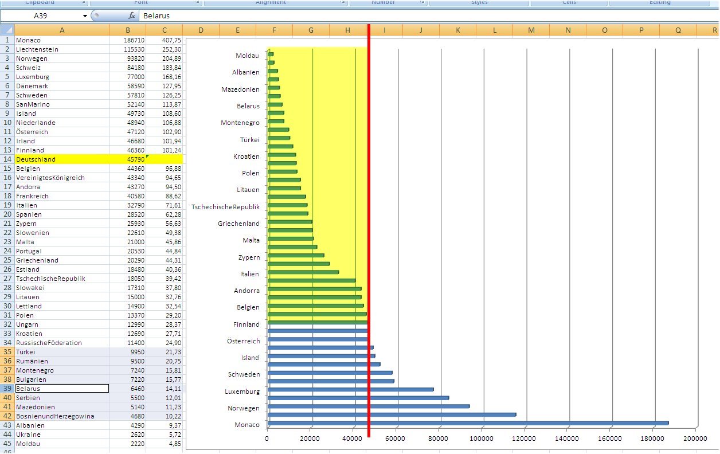Select the Dänemark cell
Screen dimensions: 720x454
pos(62,86)
